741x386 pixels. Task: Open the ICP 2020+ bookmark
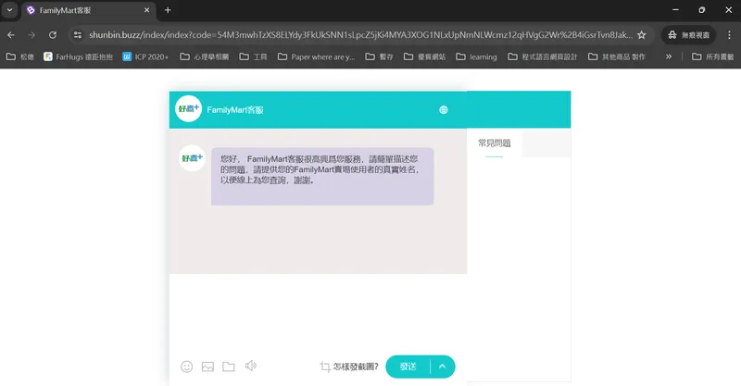tap(145, 56)
